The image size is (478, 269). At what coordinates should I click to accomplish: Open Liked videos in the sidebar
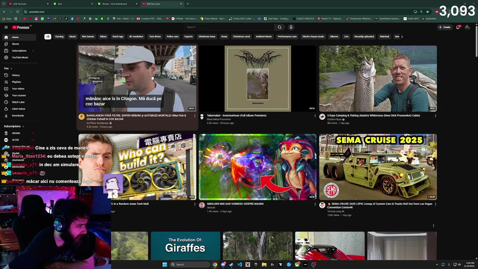pyautogui.click(x=18, y=109)
